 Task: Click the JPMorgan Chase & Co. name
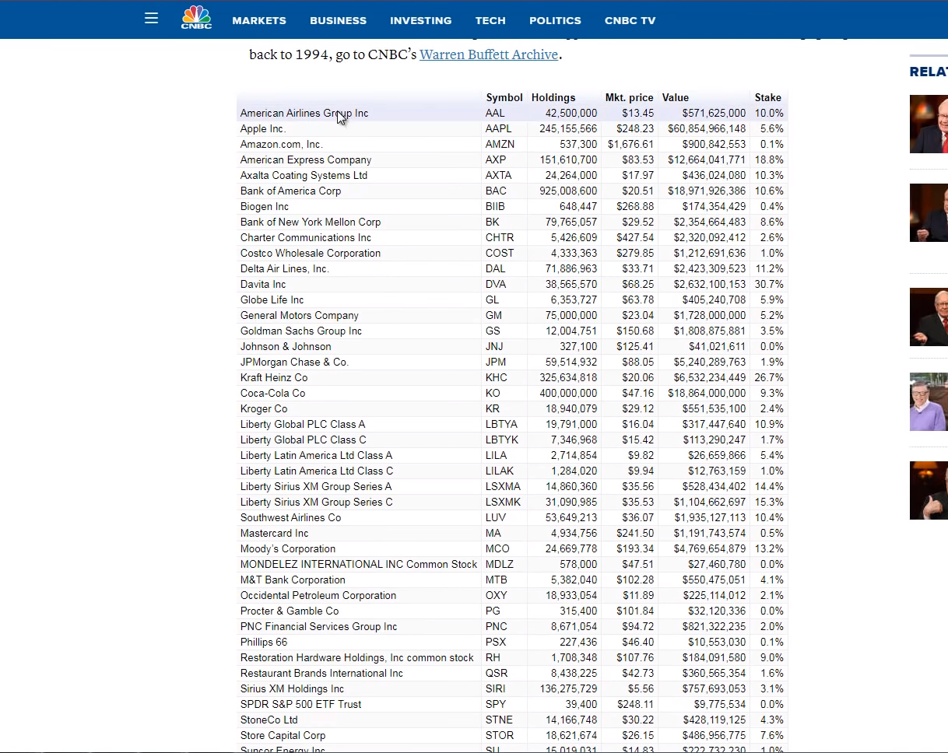pos(294,362)
